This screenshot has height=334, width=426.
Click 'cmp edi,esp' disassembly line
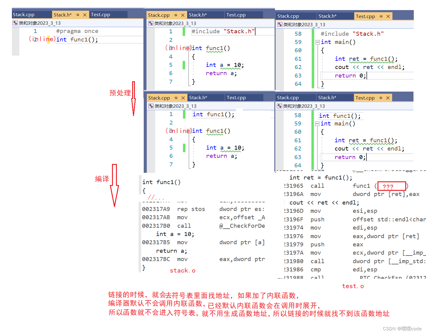(x=331, y=270)
